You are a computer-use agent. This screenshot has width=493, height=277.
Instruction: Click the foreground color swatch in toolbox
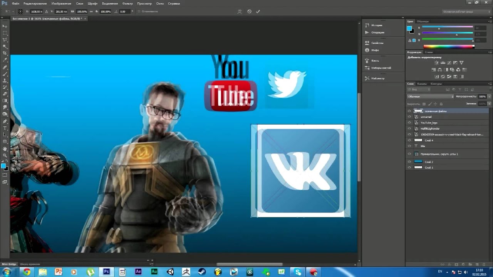point(3,166)
